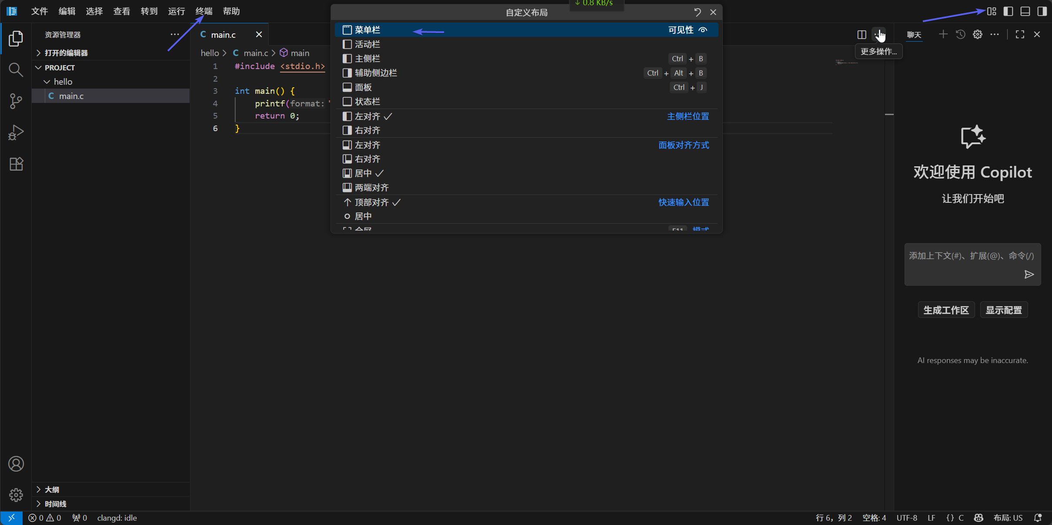The image size is (1052, 525).
Task: Click split editor right icon
Action: click(862, 34)
